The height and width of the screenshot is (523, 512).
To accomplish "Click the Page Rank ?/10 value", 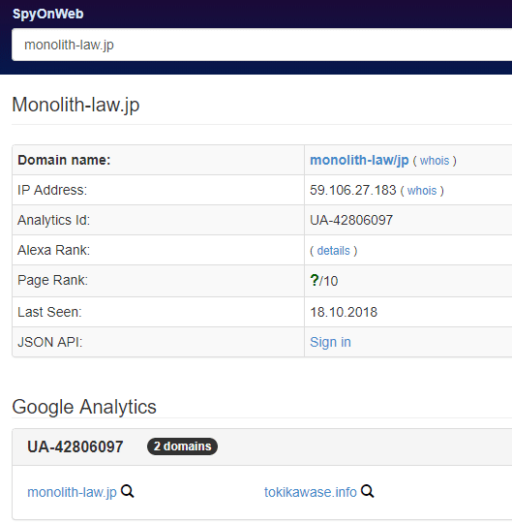I will pyautogui.click(x=323, y=281).
